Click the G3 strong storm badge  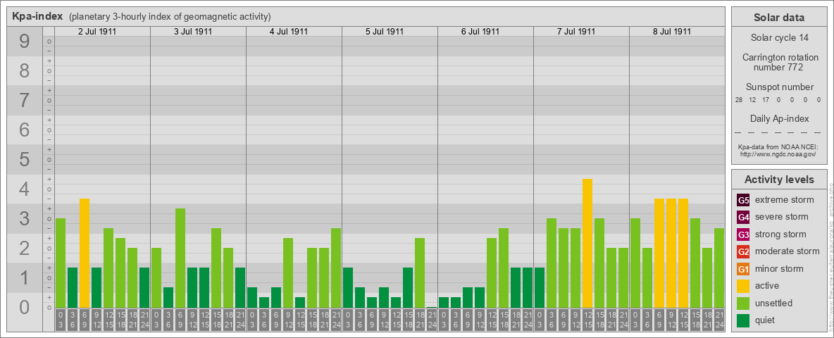pyautogui.click(x=743, y=234)
